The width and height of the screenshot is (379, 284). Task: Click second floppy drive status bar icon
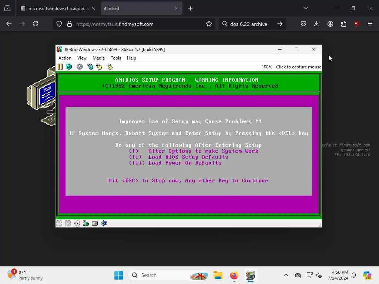pyautogui.click(x=68, y=223)
